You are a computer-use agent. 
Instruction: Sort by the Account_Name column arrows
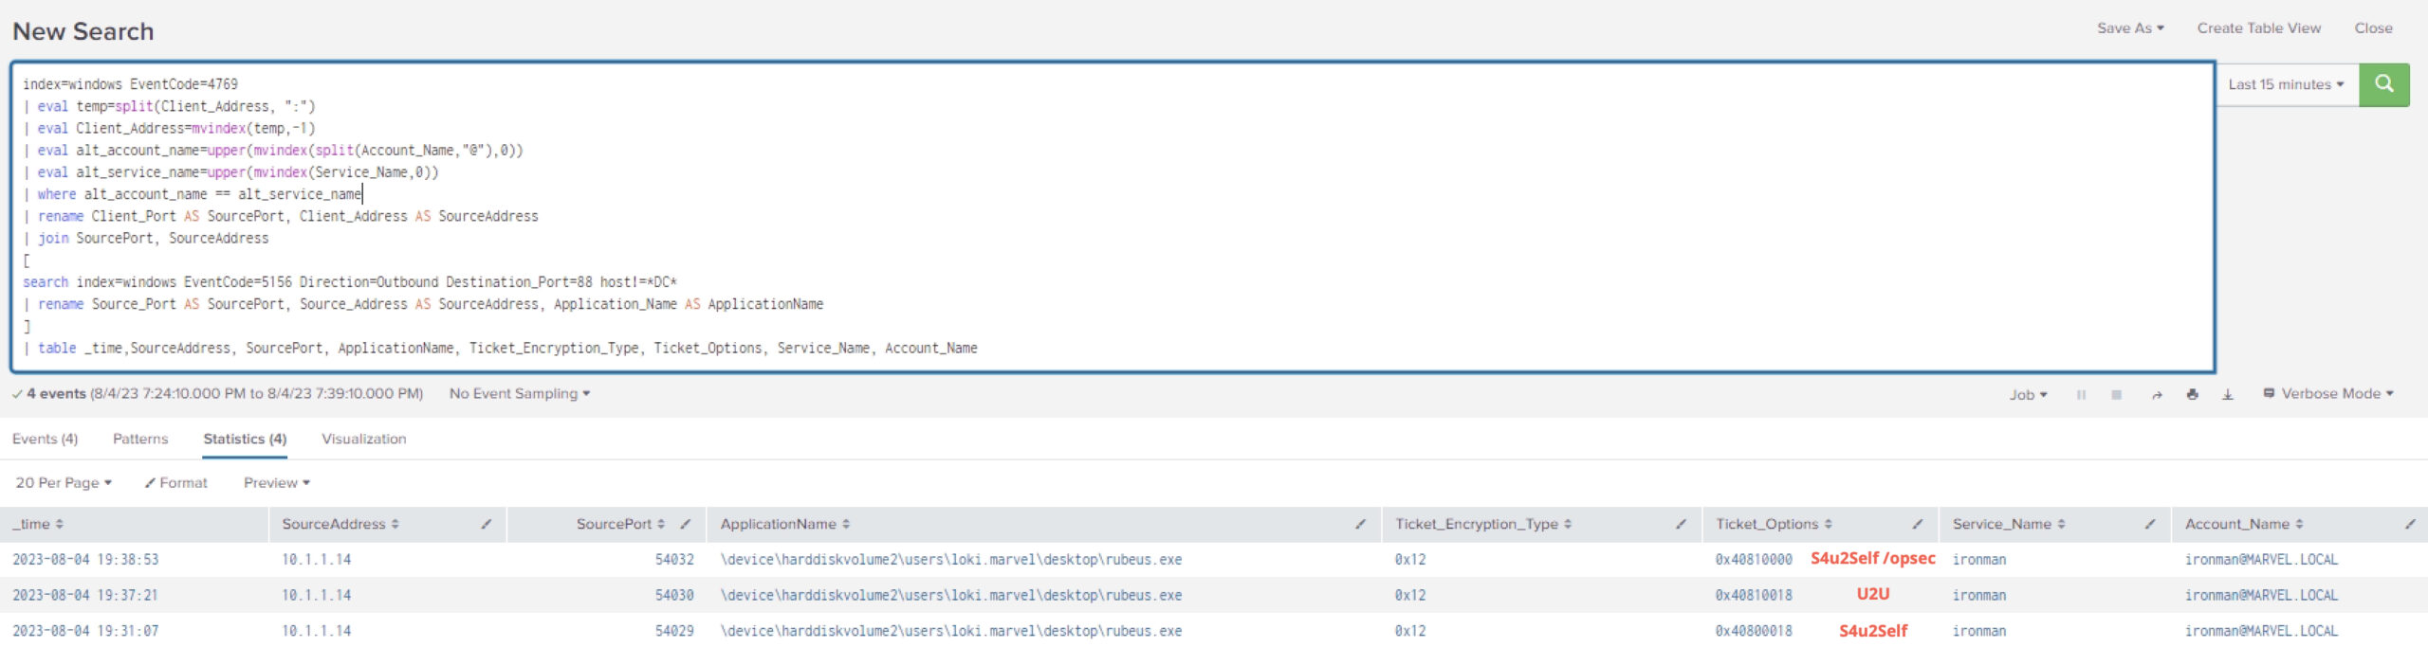[x=2299, y=524]
